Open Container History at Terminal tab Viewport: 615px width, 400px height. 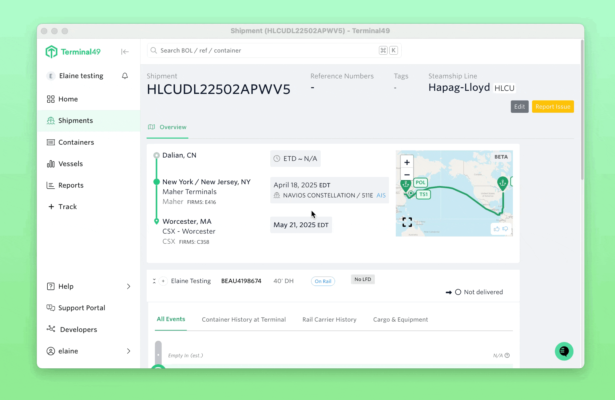tap(244, 320)
